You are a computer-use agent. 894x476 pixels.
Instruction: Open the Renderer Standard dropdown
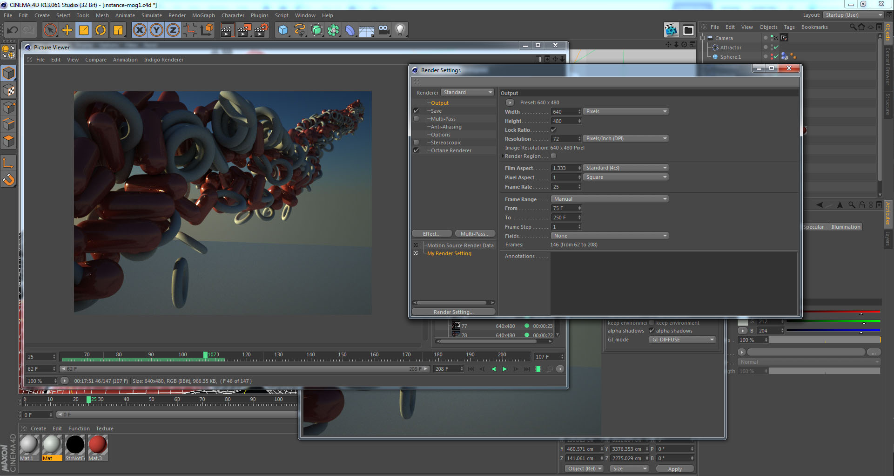[467, 92]
